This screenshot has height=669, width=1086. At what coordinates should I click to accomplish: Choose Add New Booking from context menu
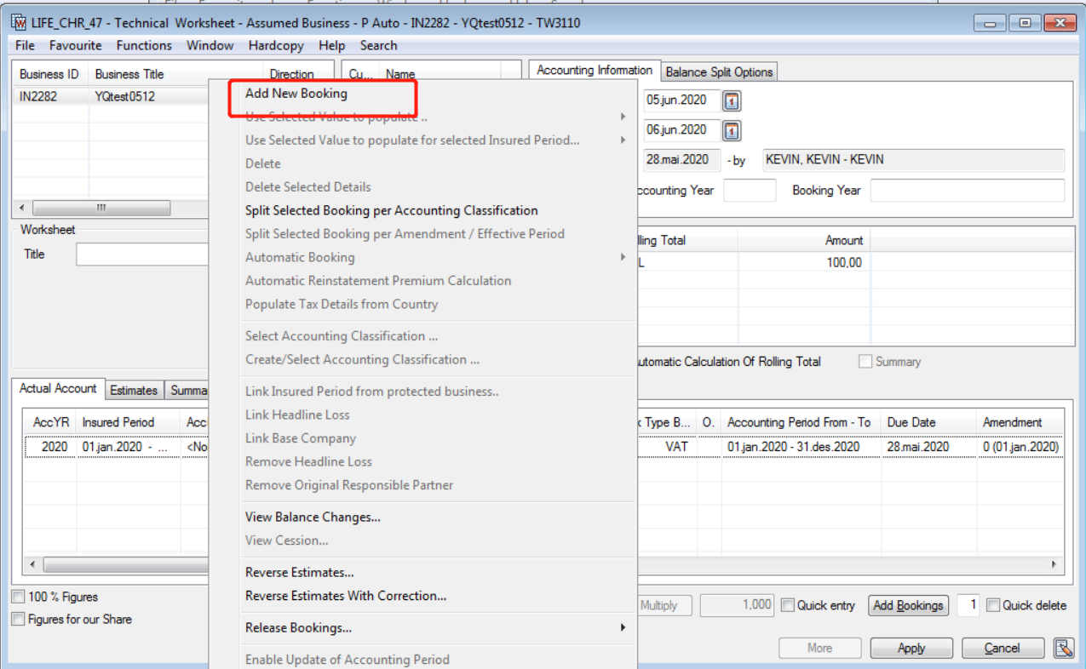click(296, 94)
